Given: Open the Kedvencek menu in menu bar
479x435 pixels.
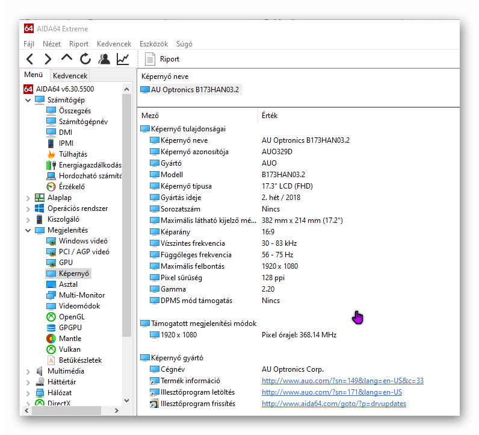Looking at the screenshot, I should pos(114,44).
